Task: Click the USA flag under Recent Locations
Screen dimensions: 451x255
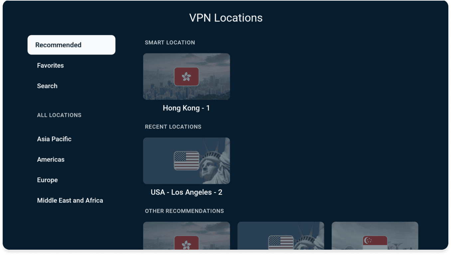Action: (x=186, y=160)
